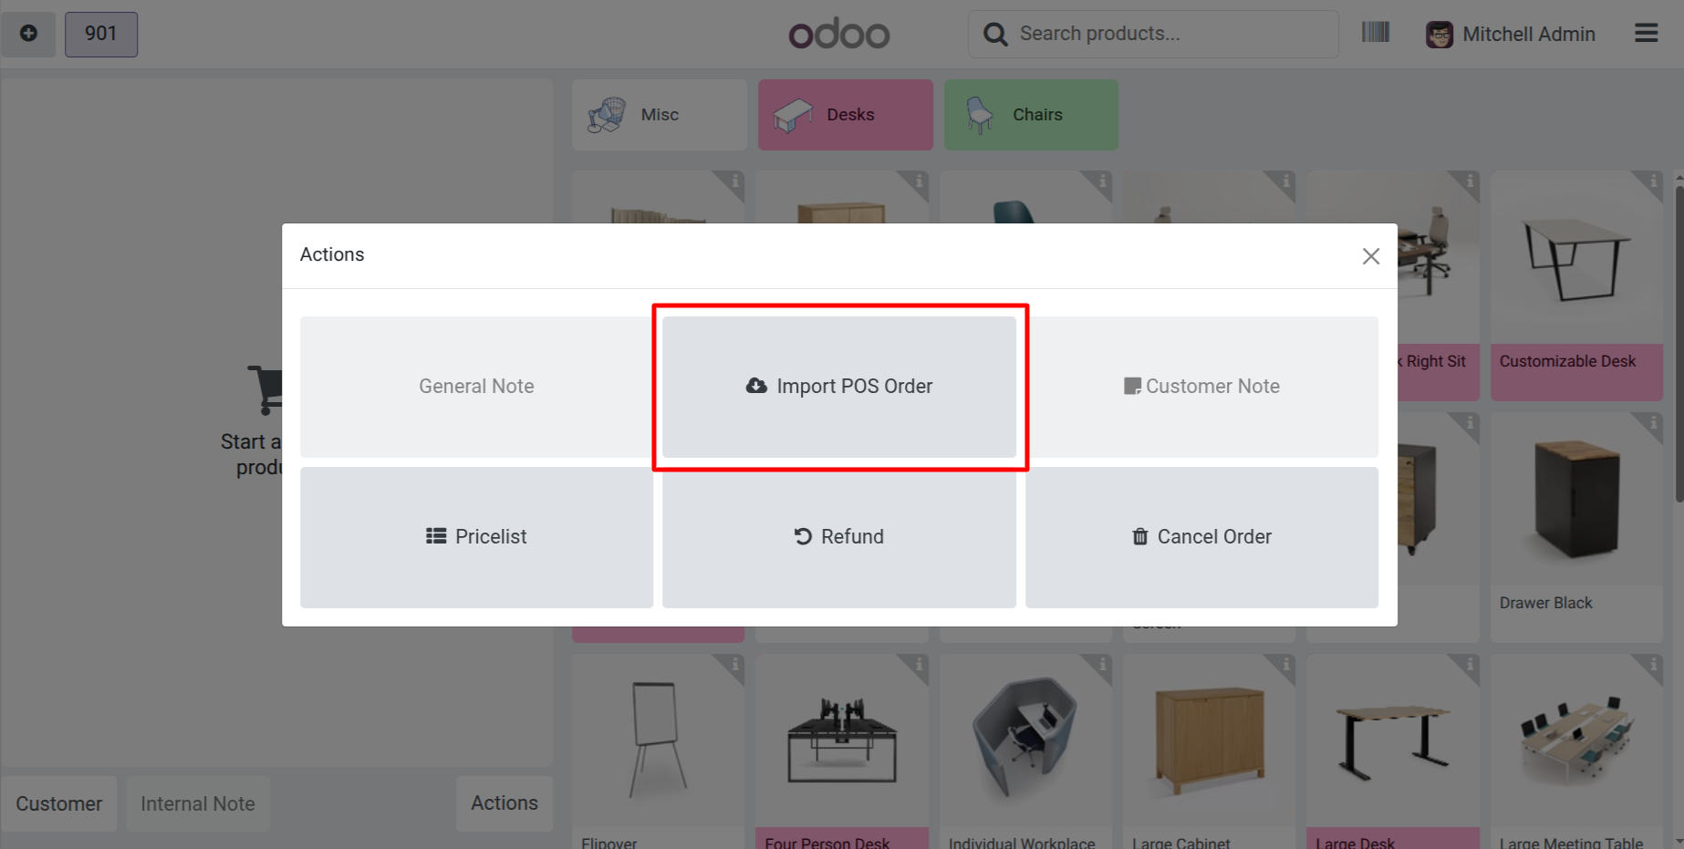Filter products by Desks category
The height and width of the screenshot is (849, 1684).
846,115
